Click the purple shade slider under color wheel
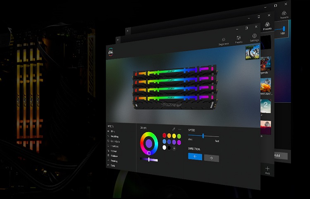The width and height of the screenshot is (310, 199). [x=149, y=159]
